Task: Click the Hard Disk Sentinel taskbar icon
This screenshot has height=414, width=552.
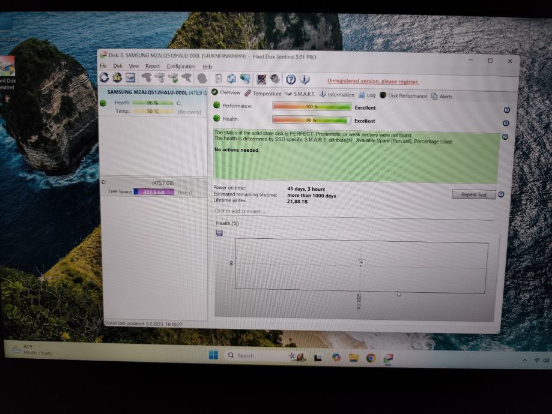Action: tap(388, 358)
